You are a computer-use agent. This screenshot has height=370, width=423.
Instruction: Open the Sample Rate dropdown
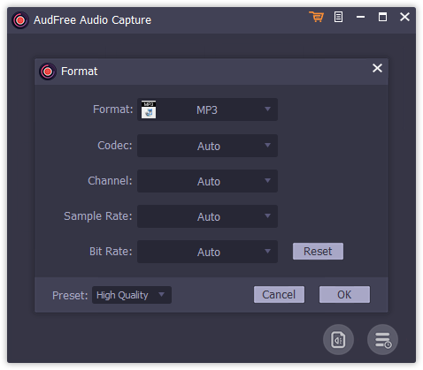coord(207,216)
